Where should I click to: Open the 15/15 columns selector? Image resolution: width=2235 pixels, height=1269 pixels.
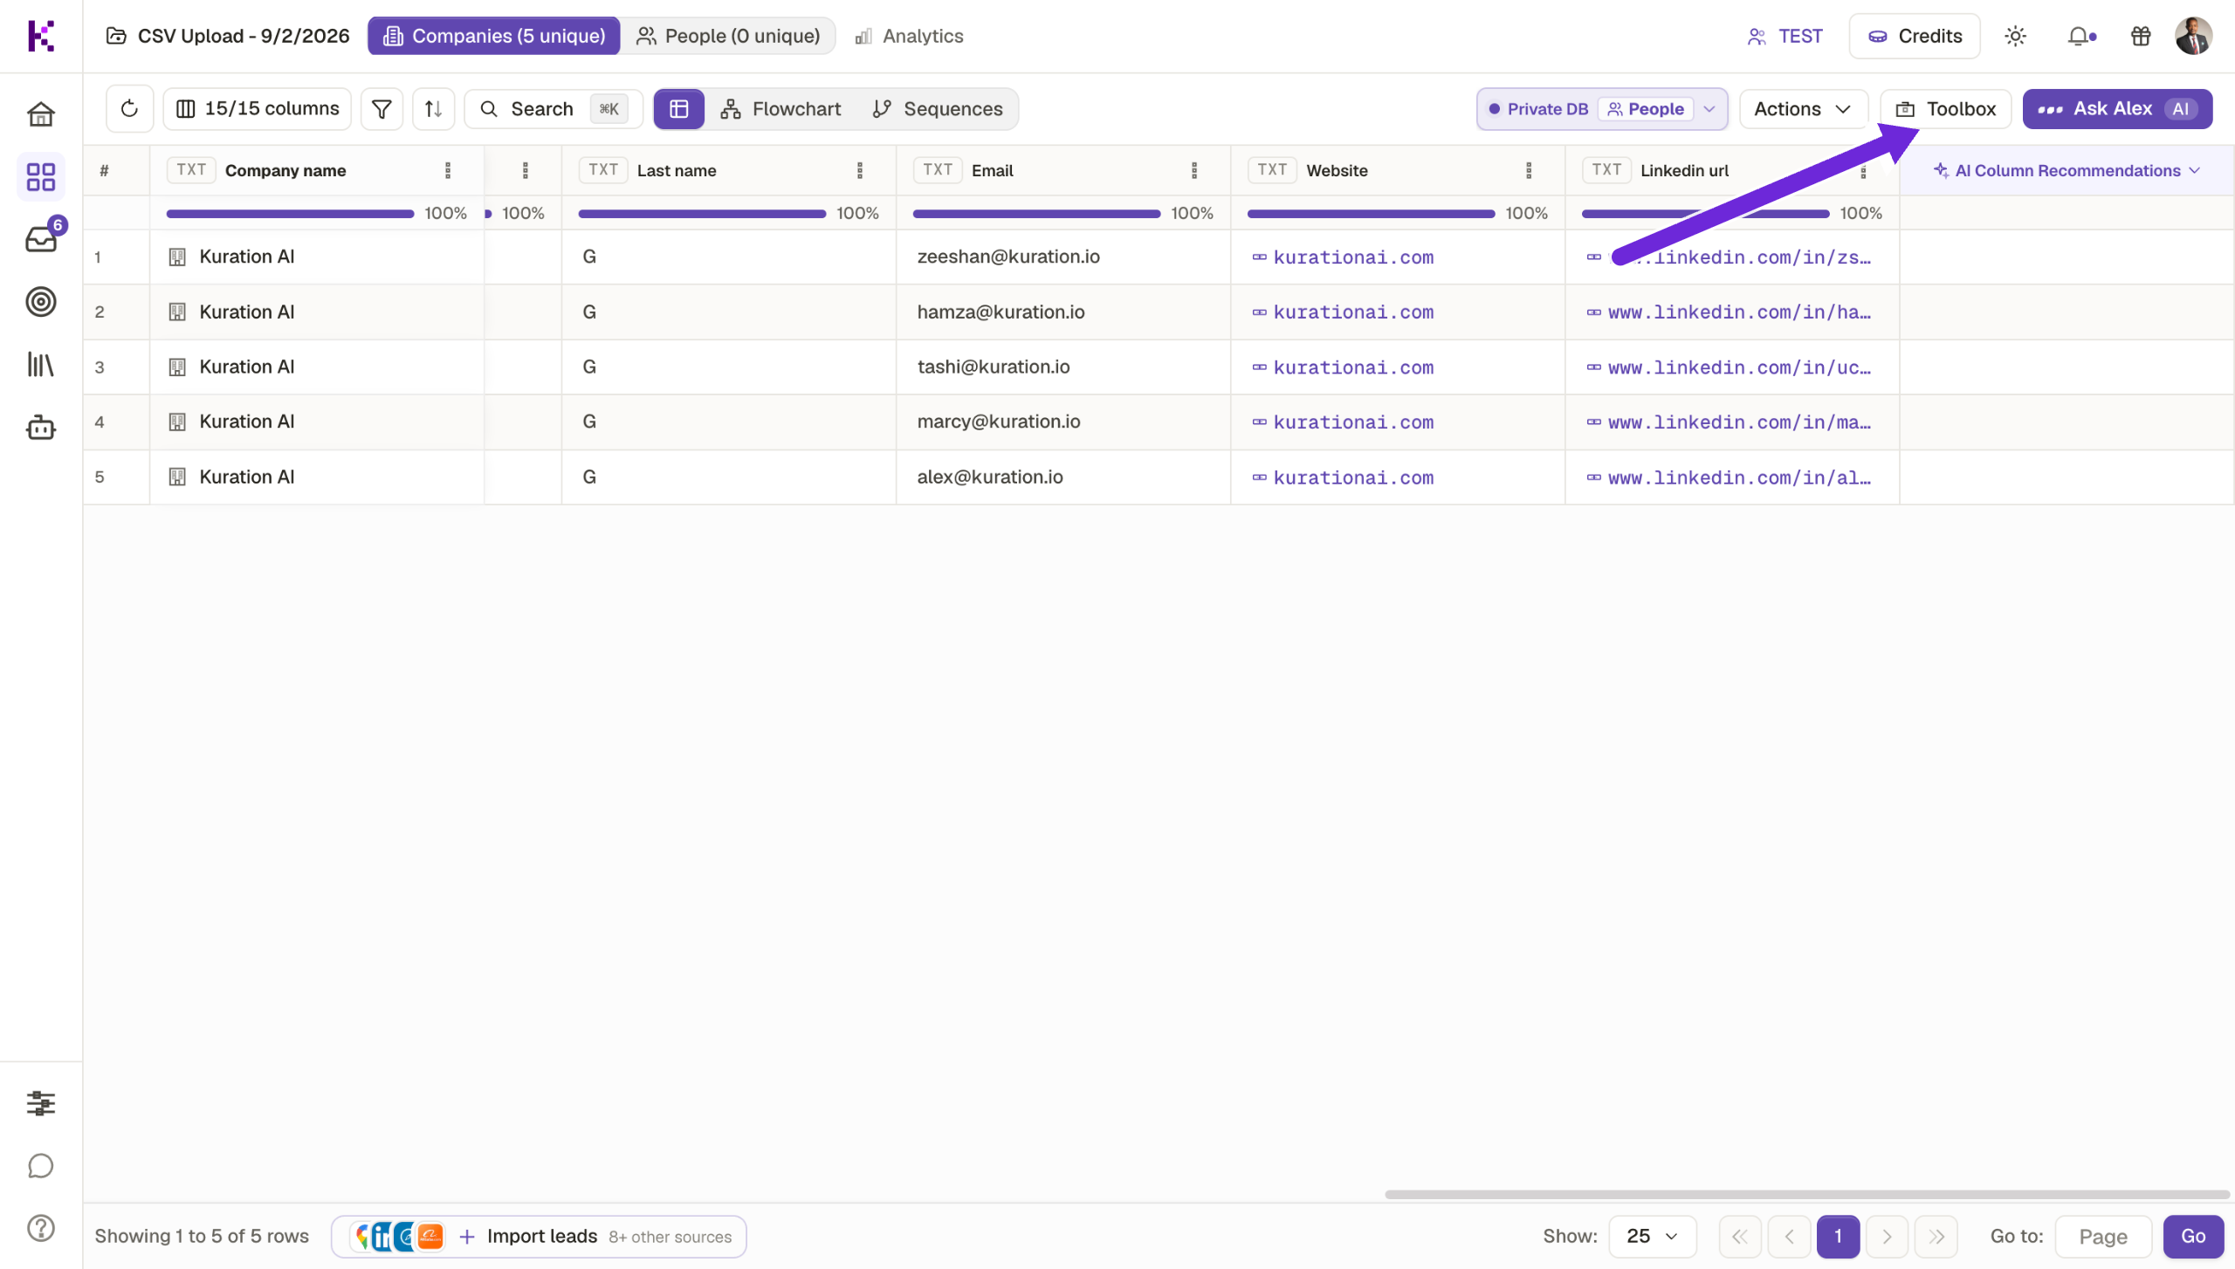pos(258,109)
